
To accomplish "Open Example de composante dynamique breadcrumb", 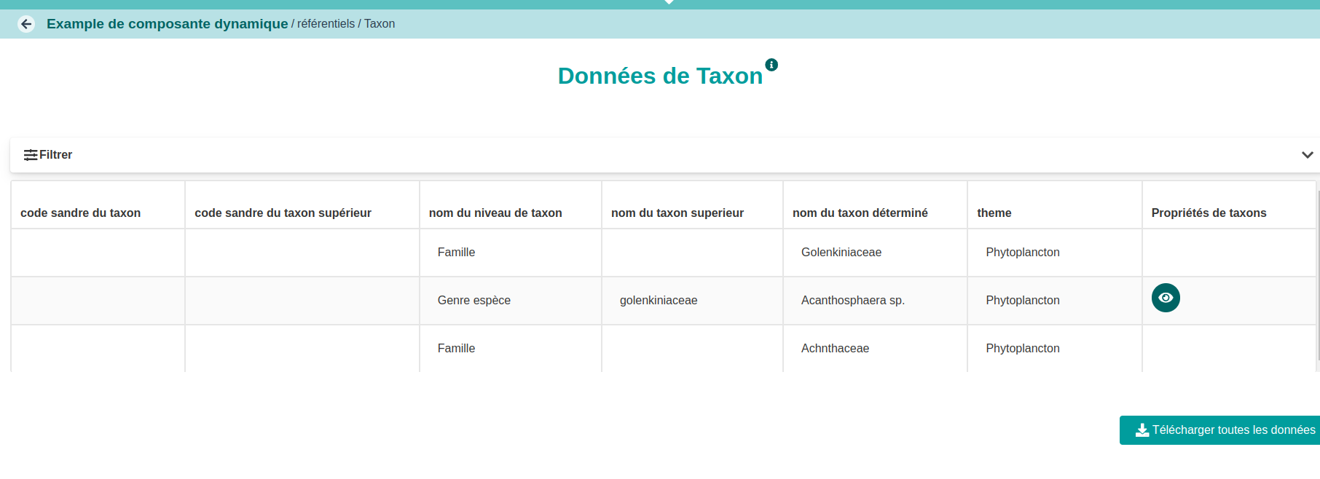I will (168, 24).
